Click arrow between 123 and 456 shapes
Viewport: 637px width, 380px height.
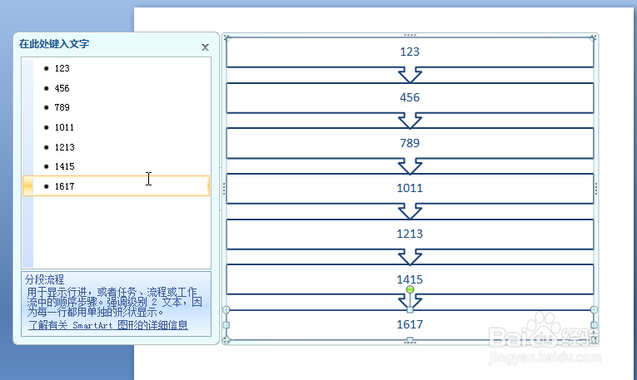click(x=410, y=75)
